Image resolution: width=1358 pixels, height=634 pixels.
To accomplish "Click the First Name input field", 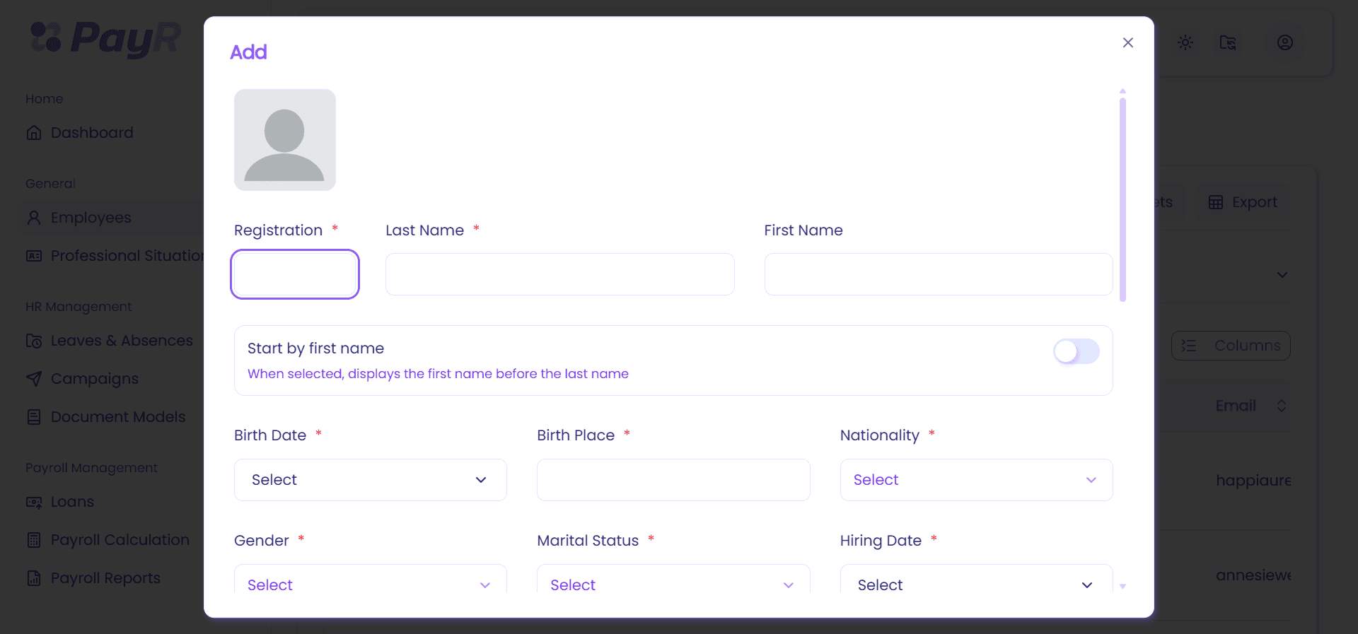I will coord(939,274).
